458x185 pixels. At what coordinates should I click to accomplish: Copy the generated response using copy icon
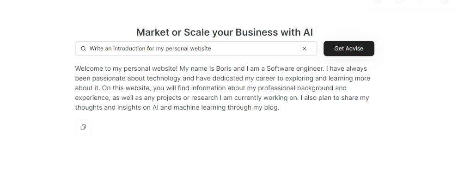[x=83, y=127]
